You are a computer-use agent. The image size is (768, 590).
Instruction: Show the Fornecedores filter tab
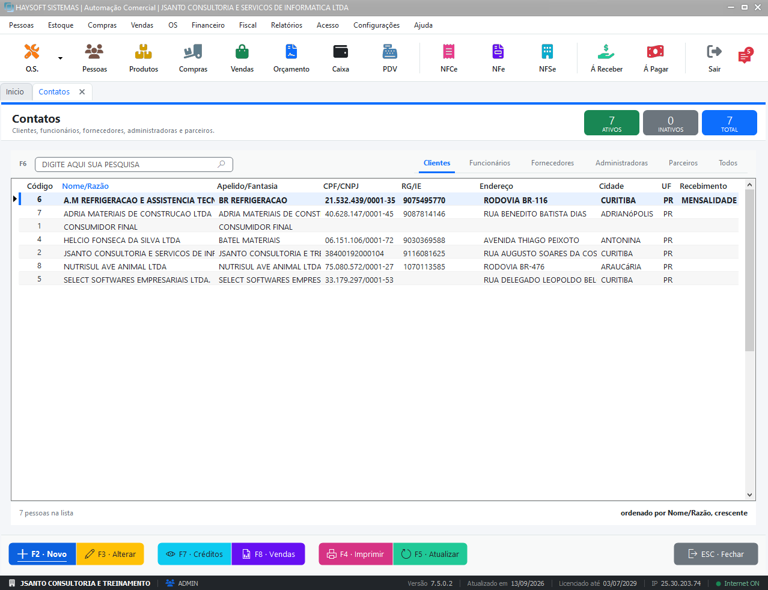coord(552,163)
